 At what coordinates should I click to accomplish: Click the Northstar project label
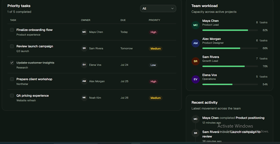tap(22, 84)
